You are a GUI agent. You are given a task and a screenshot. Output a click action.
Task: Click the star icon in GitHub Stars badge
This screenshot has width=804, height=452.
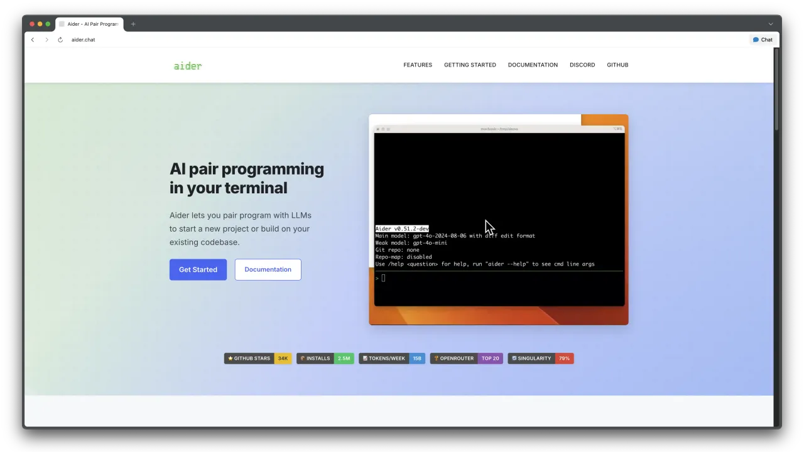pos(231,358)
